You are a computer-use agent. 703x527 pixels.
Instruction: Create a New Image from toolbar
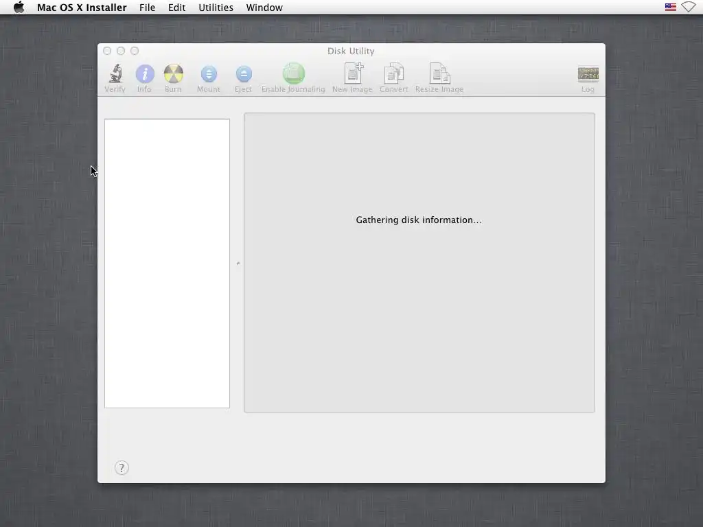(x=354, y=73)
